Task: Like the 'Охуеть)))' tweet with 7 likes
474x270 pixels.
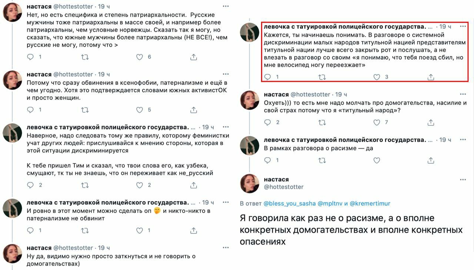Action: click(x=377, y=122)
